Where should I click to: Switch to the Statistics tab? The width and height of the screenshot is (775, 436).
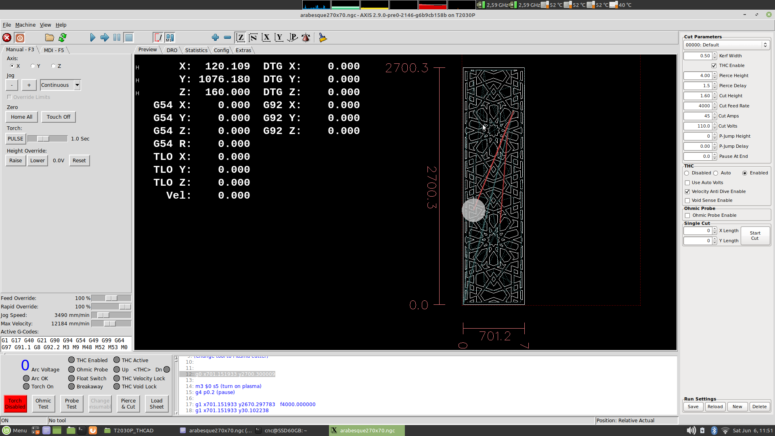[196, 50]
